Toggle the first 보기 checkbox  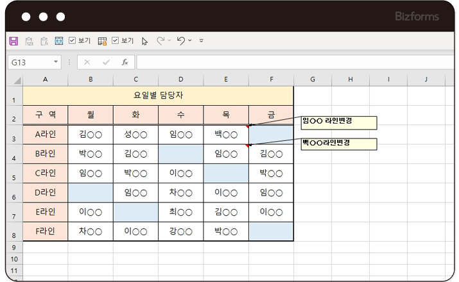coord(73,41)
